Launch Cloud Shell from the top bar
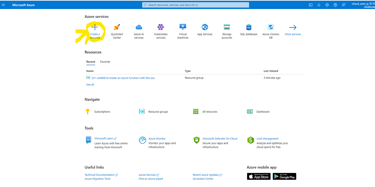 [x=310, y=5]
